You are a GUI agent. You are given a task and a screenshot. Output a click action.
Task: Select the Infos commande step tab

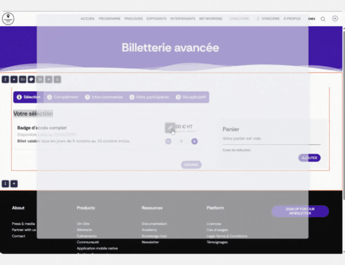(104, 97)
